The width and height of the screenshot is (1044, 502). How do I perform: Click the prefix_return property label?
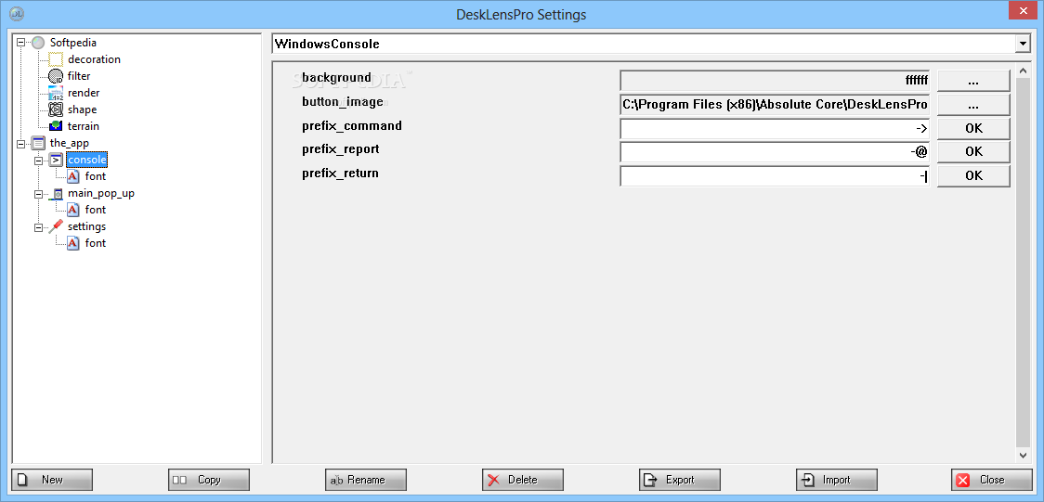point(340,174)
